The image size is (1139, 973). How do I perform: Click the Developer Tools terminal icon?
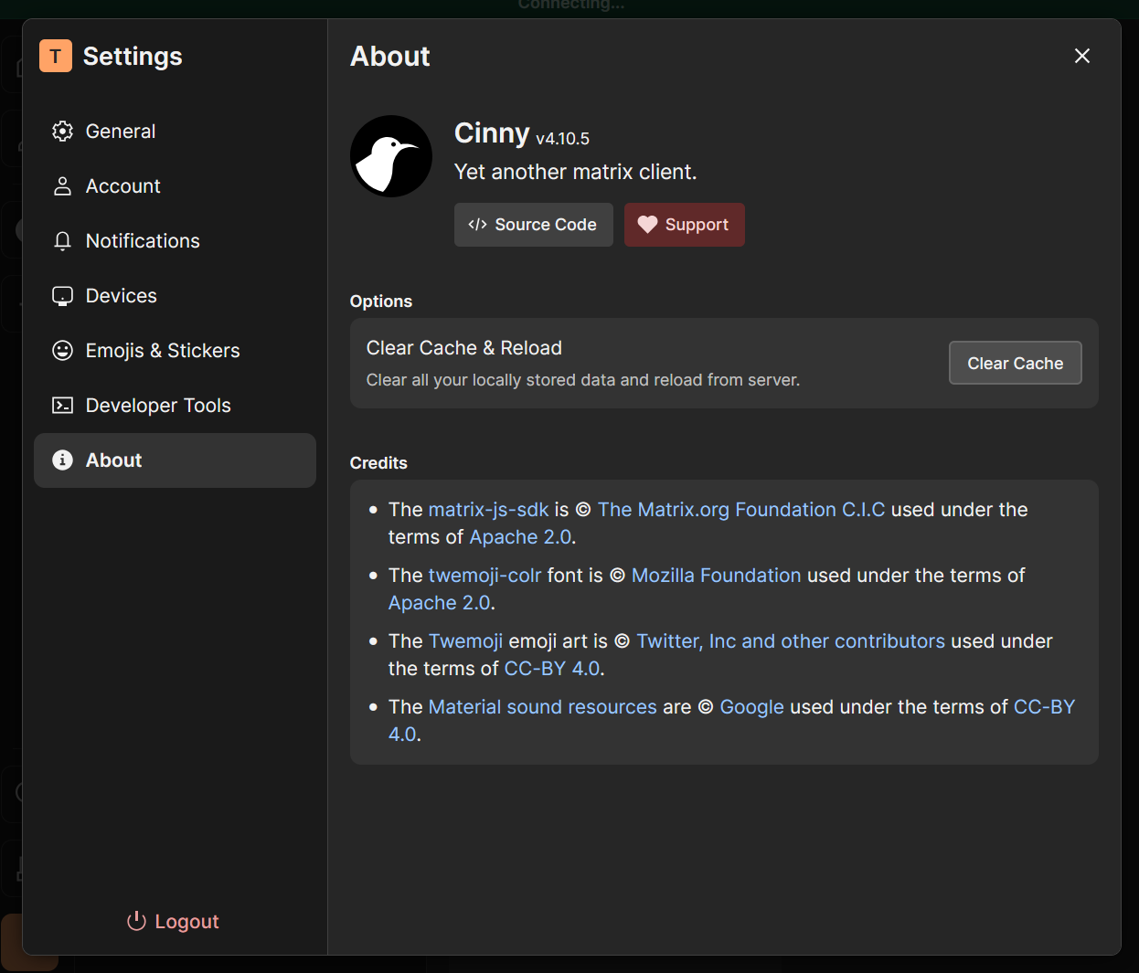point(62,406)
